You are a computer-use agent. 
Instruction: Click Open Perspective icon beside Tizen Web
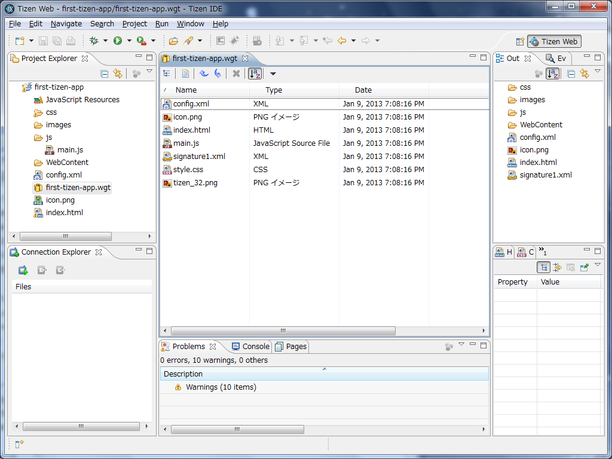pyautogui.click(x=520, y=41)
